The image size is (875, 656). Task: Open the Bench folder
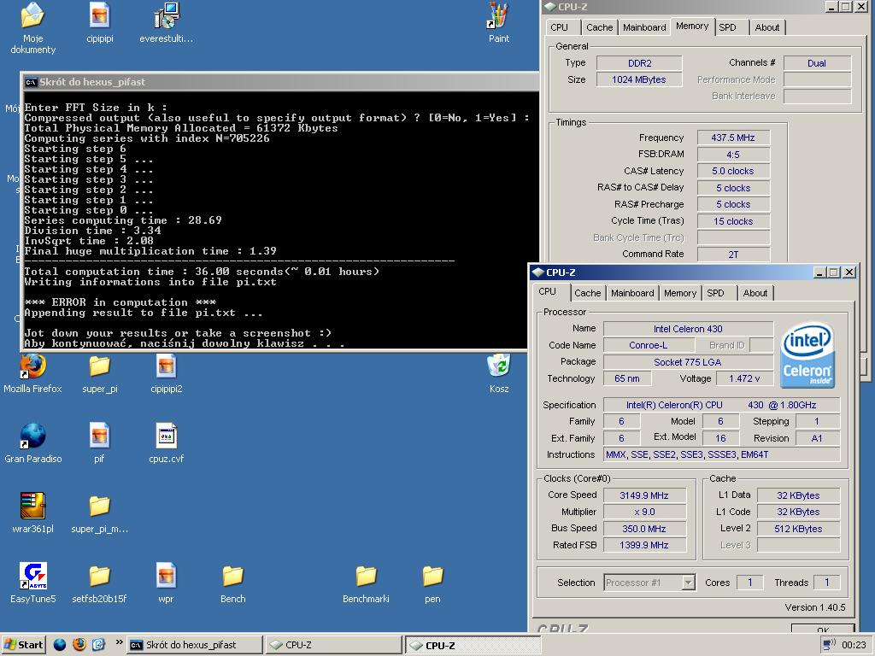click(x=232, y=577)
